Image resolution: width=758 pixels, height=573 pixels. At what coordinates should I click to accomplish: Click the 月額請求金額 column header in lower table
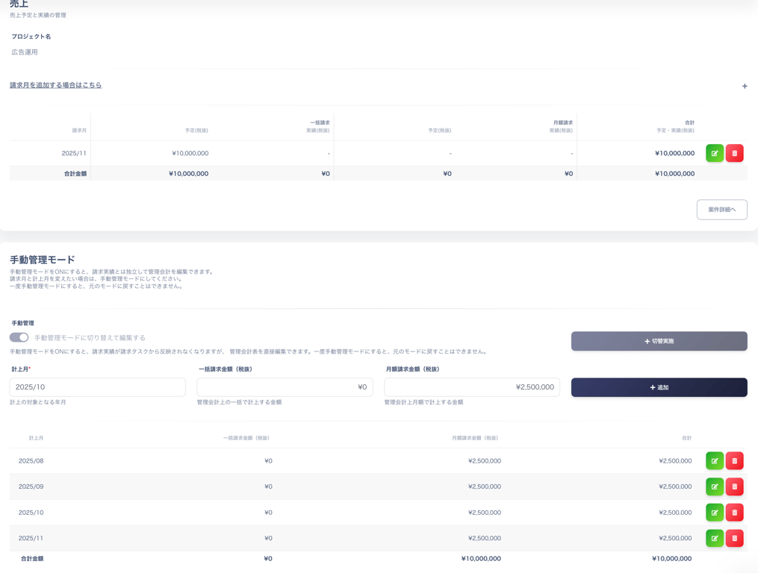[x=475, y=438]
